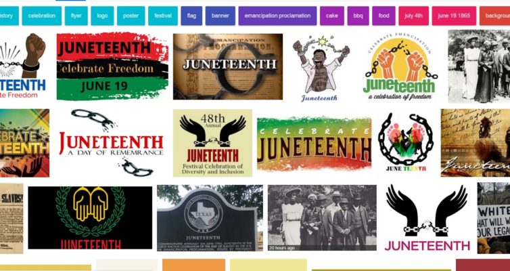Open the Texas historical marker photo
This screenshot has height=271, width=510.
[x=210, y=218]
